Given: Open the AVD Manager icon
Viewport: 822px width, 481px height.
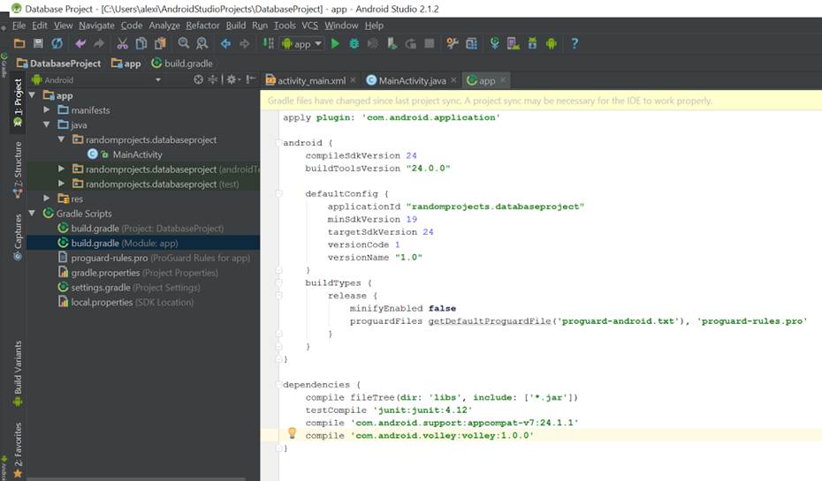Looking at the screenshot, I should [514, 43].
